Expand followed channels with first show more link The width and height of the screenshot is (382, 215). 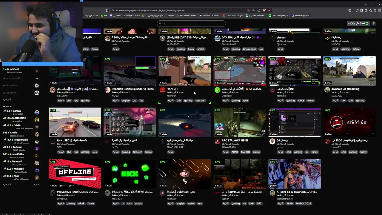click(x=7, y=99)
